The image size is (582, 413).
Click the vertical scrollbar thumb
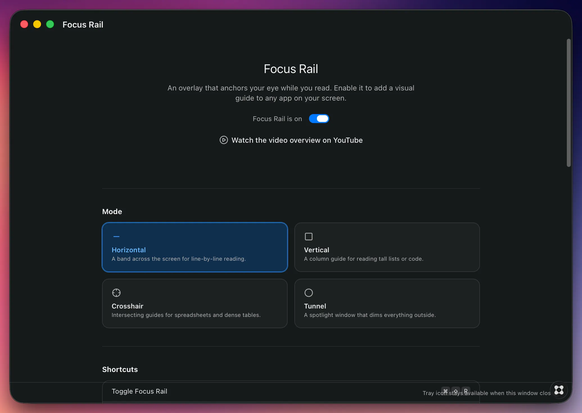point(569,103)
